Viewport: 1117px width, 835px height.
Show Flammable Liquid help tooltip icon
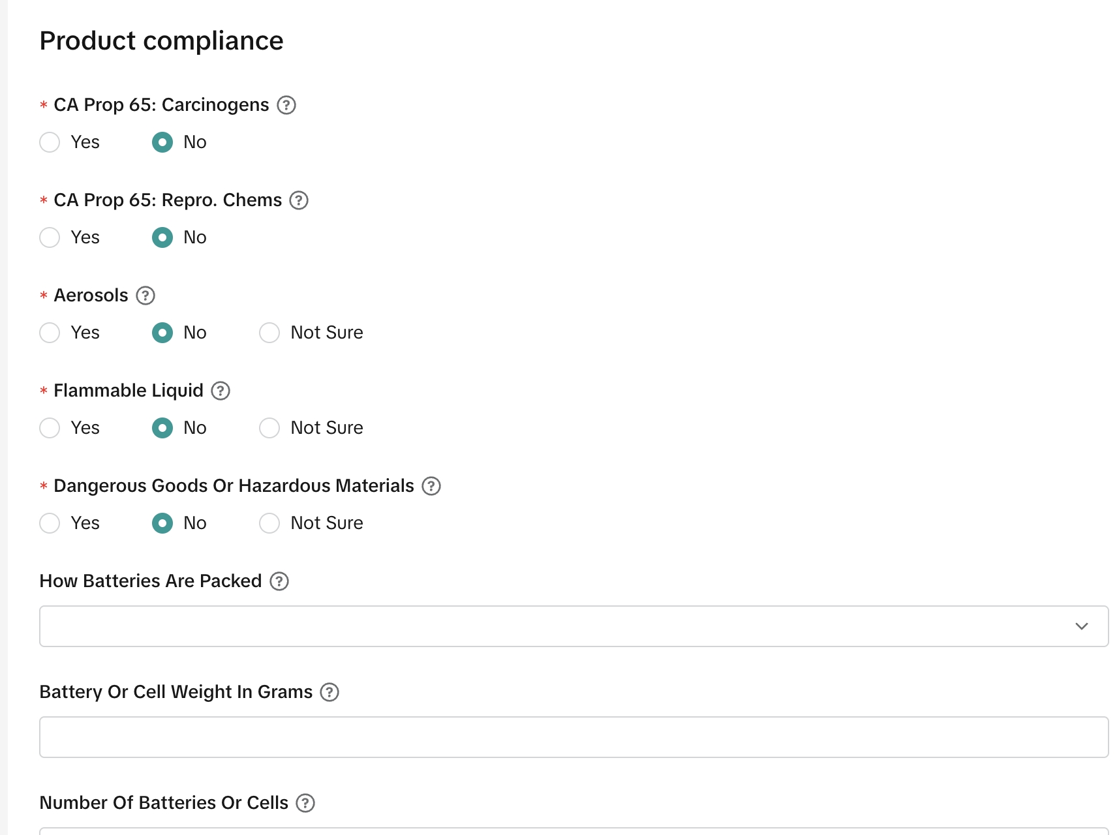221,391
